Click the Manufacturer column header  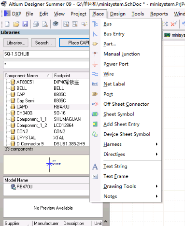pyautogui.click(x=47, y=223)
